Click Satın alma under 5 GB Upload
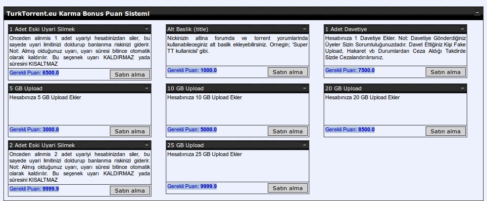Viewport: 487px width, 201px height. point(130,131)
